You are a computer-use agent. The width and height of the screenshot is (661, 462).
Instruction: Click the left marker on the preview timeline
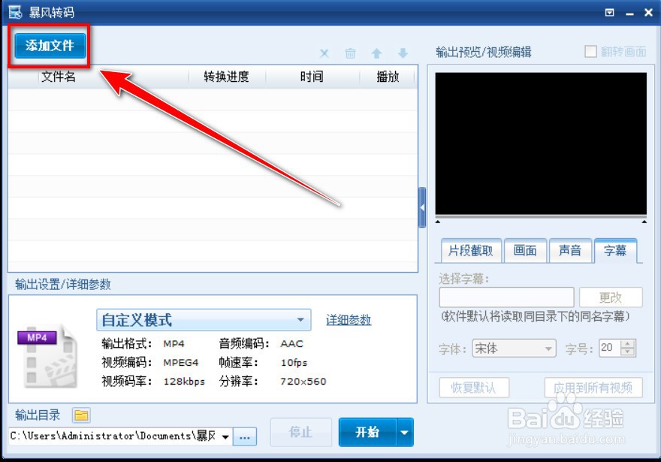438,222
